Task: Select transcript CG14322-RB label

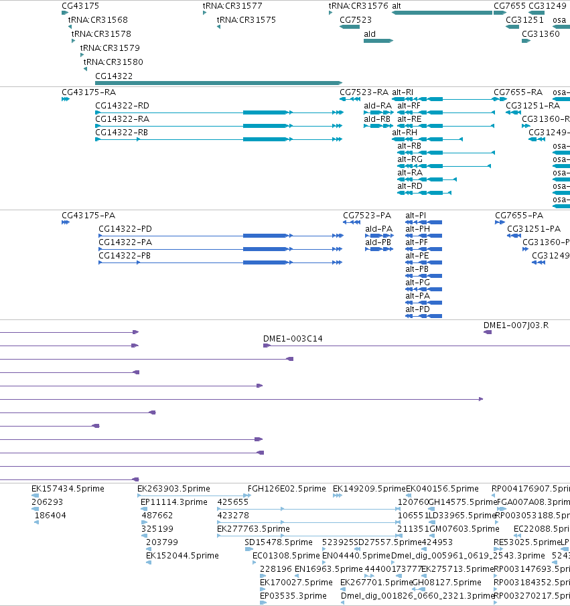Action: [x=122, y=133]
